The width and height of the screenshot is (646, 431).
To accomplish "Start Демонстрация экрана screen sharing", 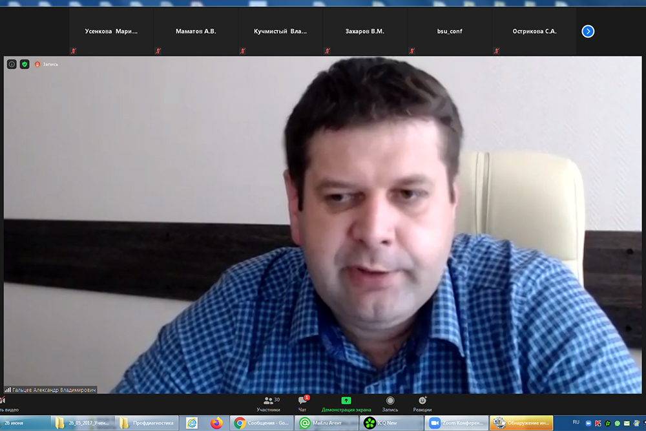I will pos(346,404).
